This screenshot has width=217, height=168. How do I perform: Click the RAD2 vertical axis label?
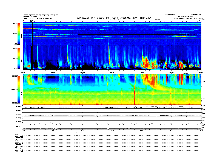22,36
